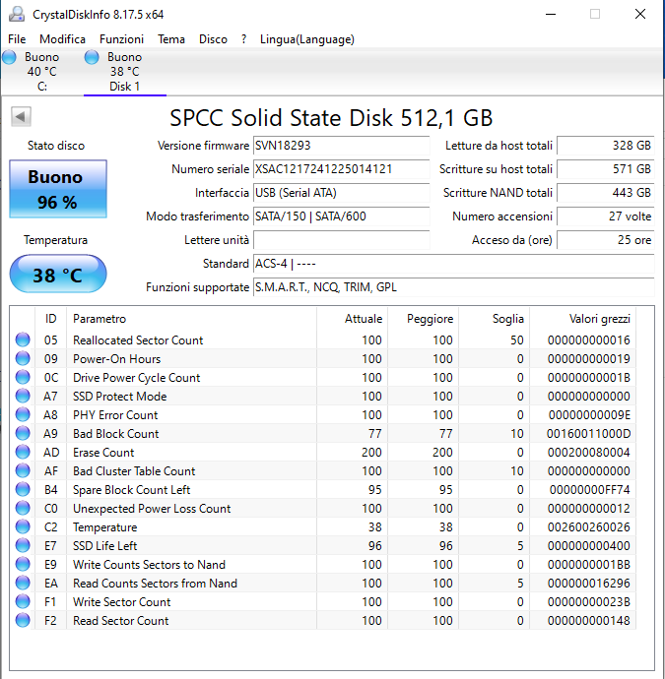This screenshot has height=679, width=665.
Task: Click the 38 °C temperature button
Action: pyautogui.click(x=57, y=276)
